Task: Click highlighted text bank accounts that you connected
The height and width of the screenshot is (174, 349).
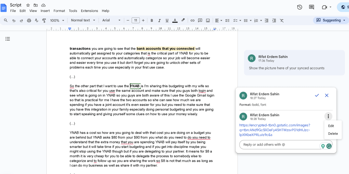Action: 165,49
